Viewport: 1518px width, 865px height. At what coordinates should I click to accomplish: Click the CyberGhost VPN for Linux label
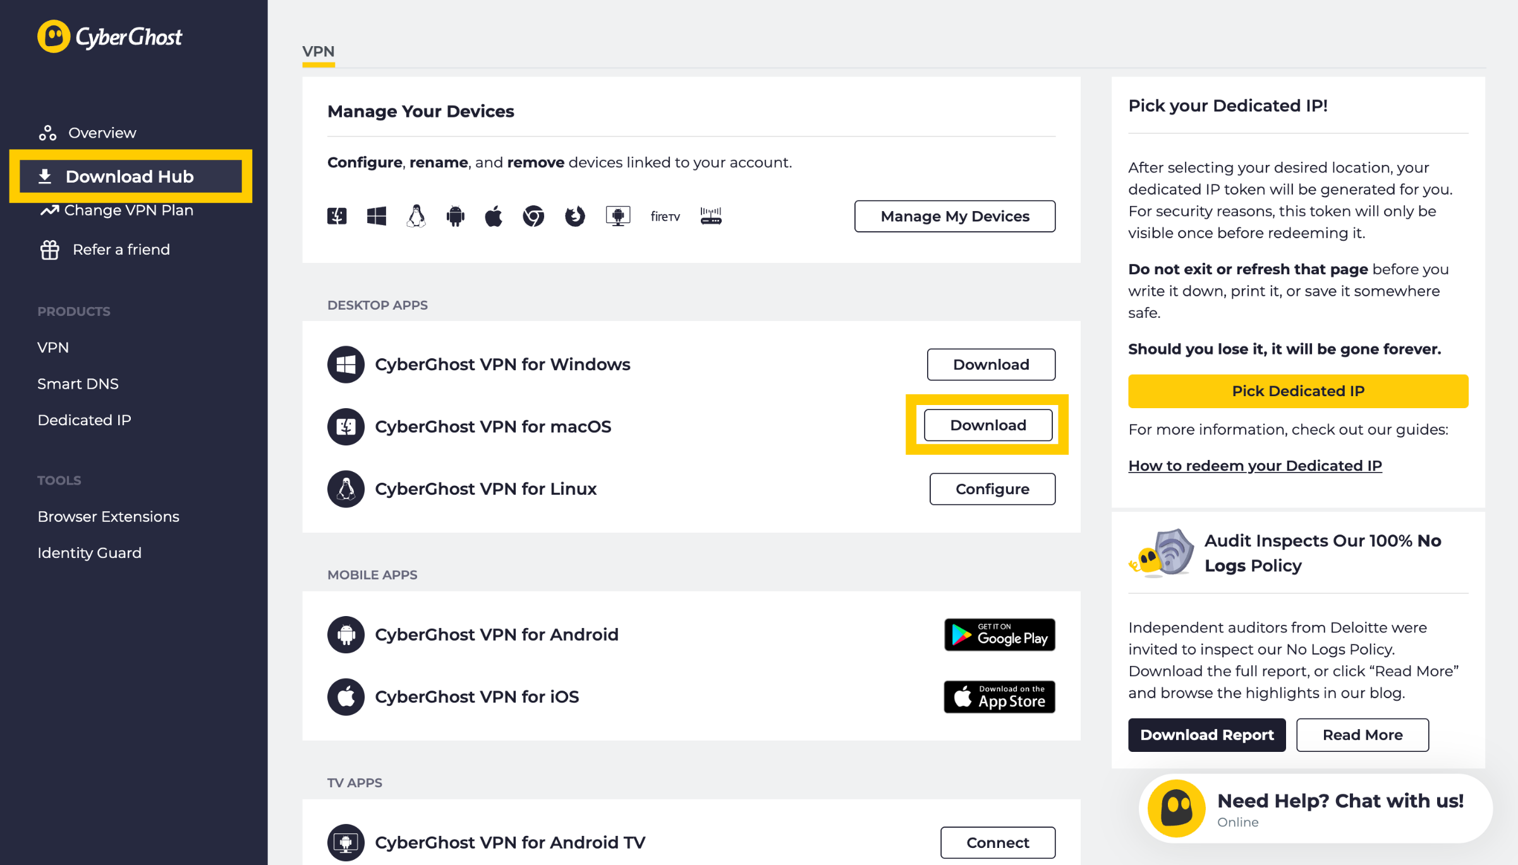click(485, 489)
